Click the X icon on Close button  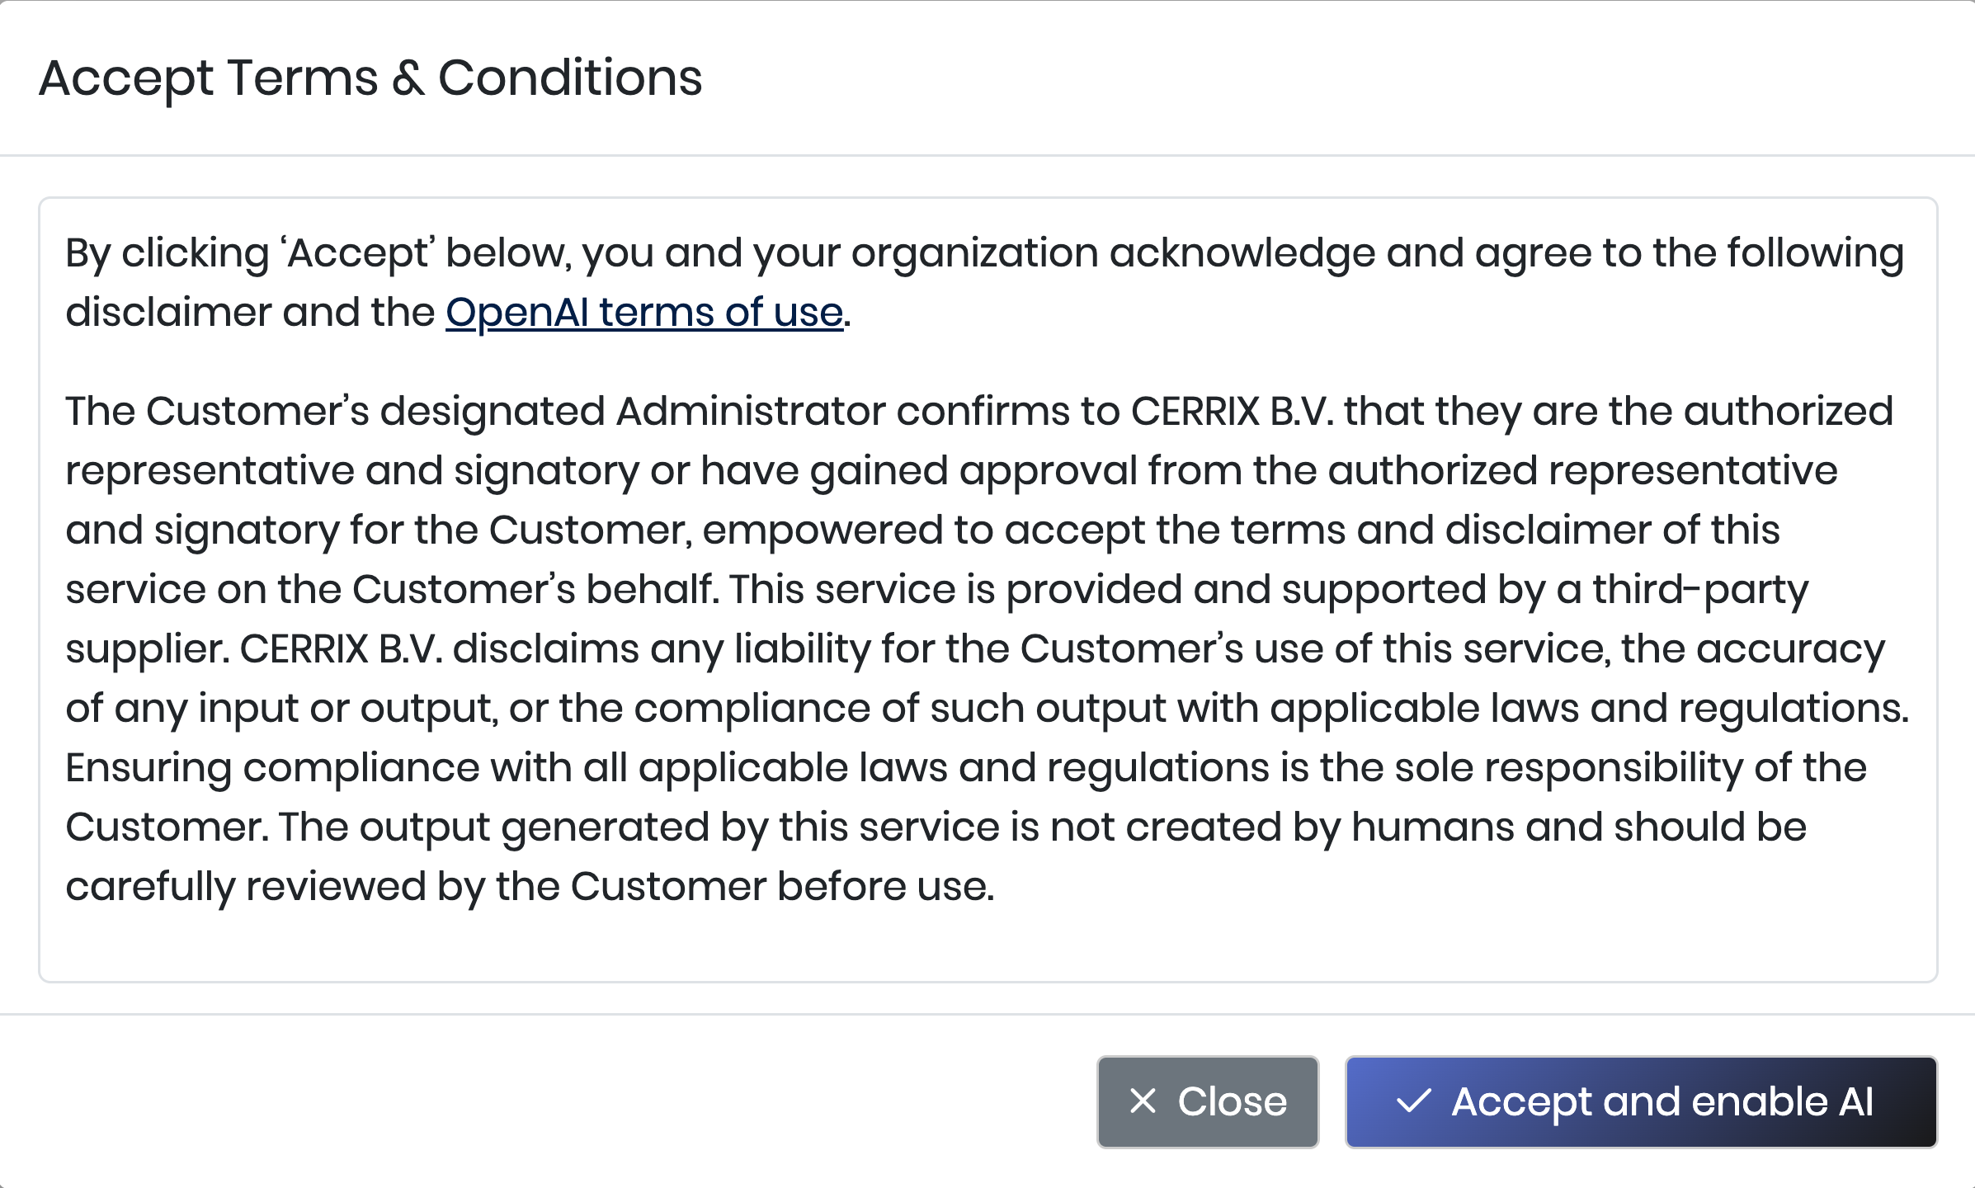coord(1143,1101)
